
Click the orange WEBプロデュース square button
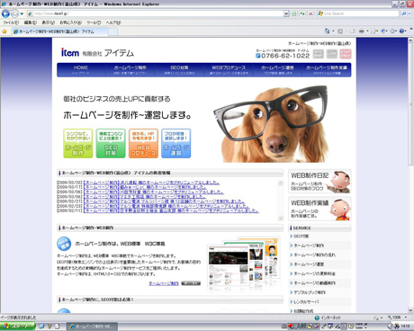click(143, 143)
